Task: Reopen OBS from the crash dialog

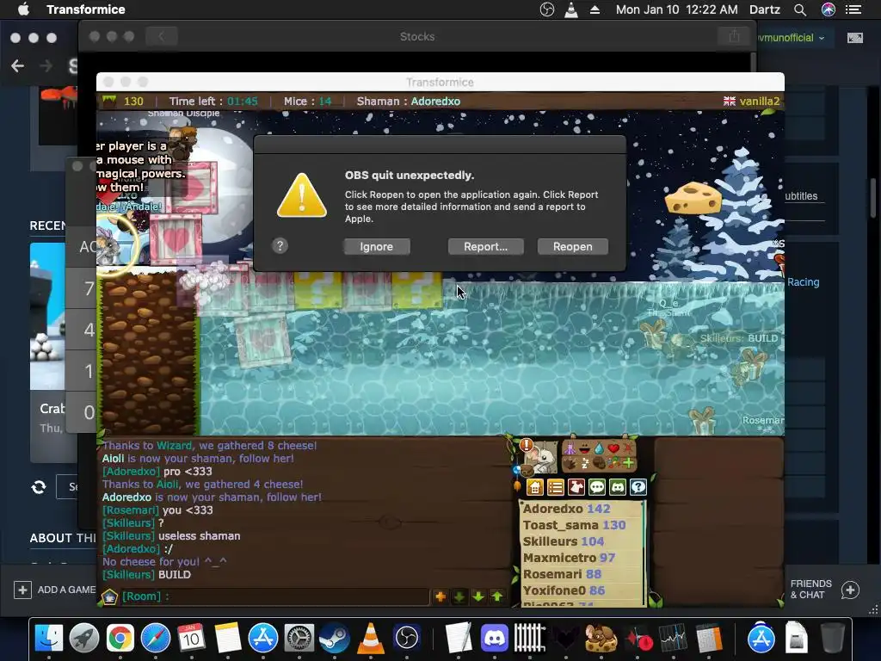Action: (x=572, y=246)
